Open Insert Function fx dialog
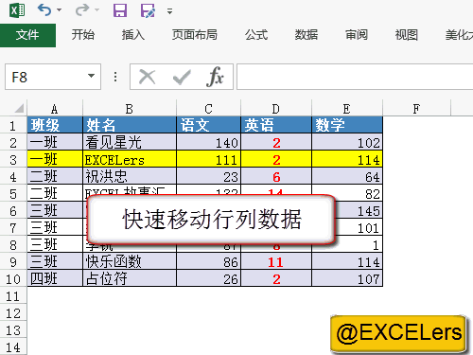 pyautogui.click(x=216, y=77)
